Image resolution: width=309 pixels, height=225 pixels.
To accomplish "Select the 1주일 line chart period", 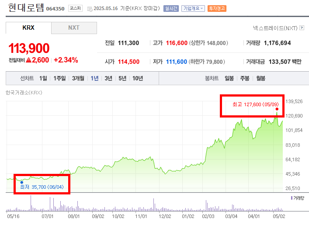I will click(x=59, y=78).
